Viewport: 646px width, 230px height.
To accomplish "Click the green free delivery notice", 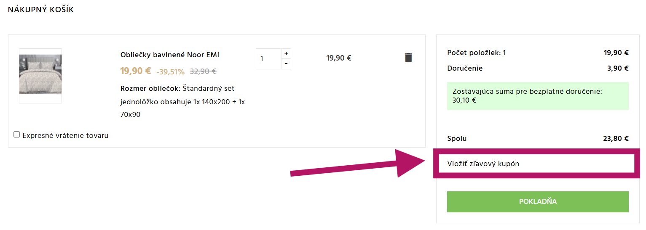I will pyautogui.click(x=538, y=96).
